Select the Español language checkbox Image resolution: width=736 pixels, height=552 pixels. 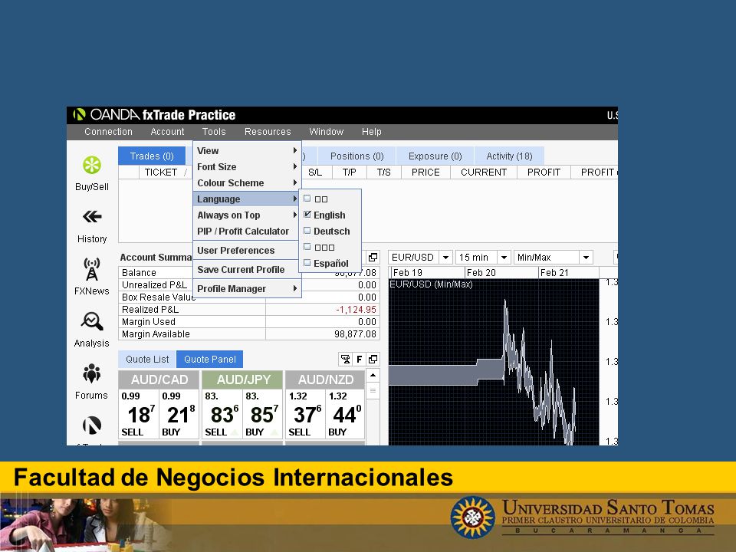307,263
